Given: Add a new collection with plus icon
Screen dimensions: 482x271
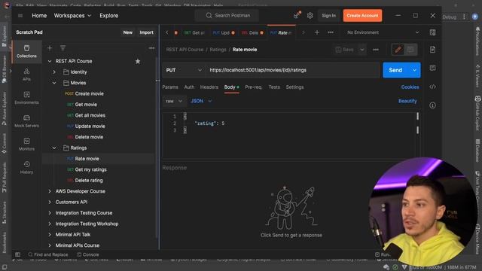Looking at the screenshot, I should pos(50,48).
